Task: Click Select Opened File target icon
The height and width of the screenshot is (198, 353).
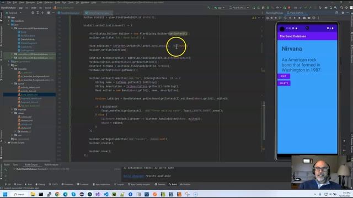Action: (33, 13)
